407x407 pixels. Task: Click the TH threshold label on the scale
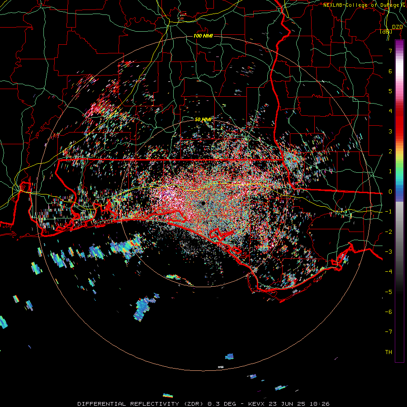[388, 352]
